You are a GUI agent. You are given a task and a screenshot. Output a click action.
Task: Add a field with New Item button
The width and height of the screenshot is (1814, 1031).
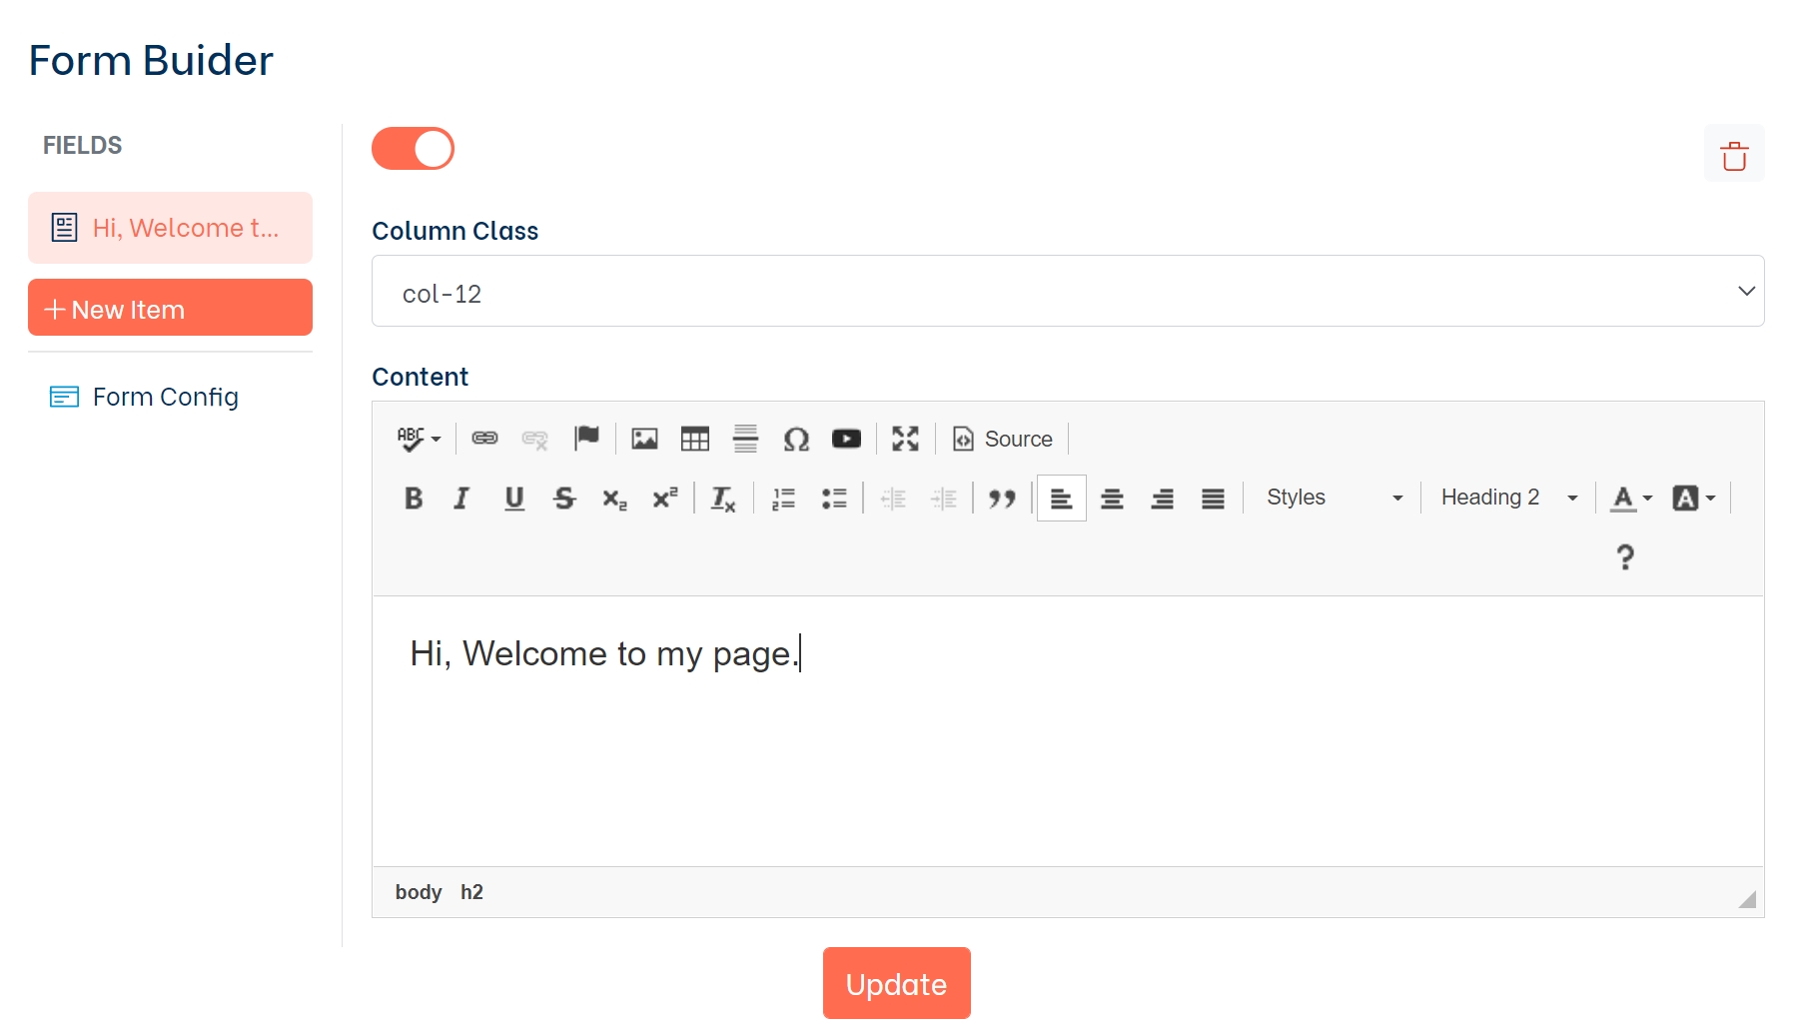click(170, 309)
